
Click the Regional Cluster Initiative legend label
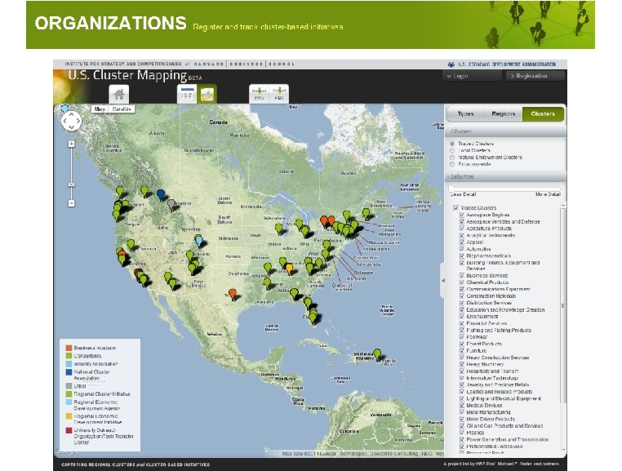point(102,394)
